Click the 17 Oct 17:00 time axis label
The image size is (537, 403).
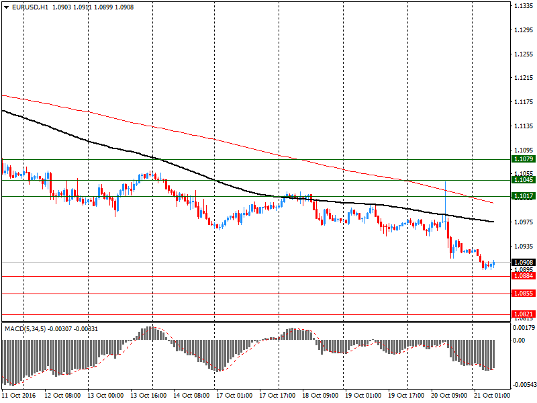[277, 396]
